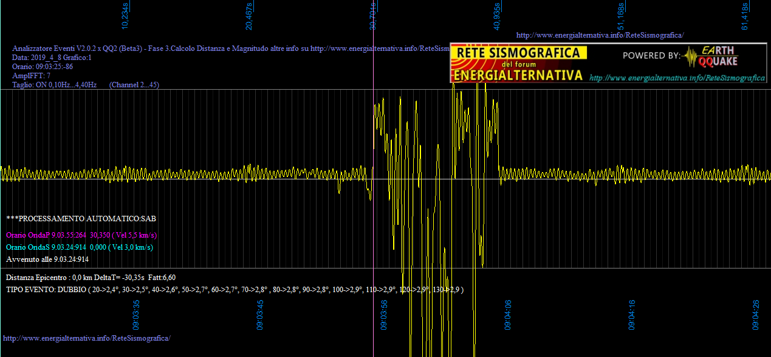This screenshot has width=771, height=357.
Task: Click the 'Orario: 09:03:25:-86' line
Action: (x=43, y=66)
